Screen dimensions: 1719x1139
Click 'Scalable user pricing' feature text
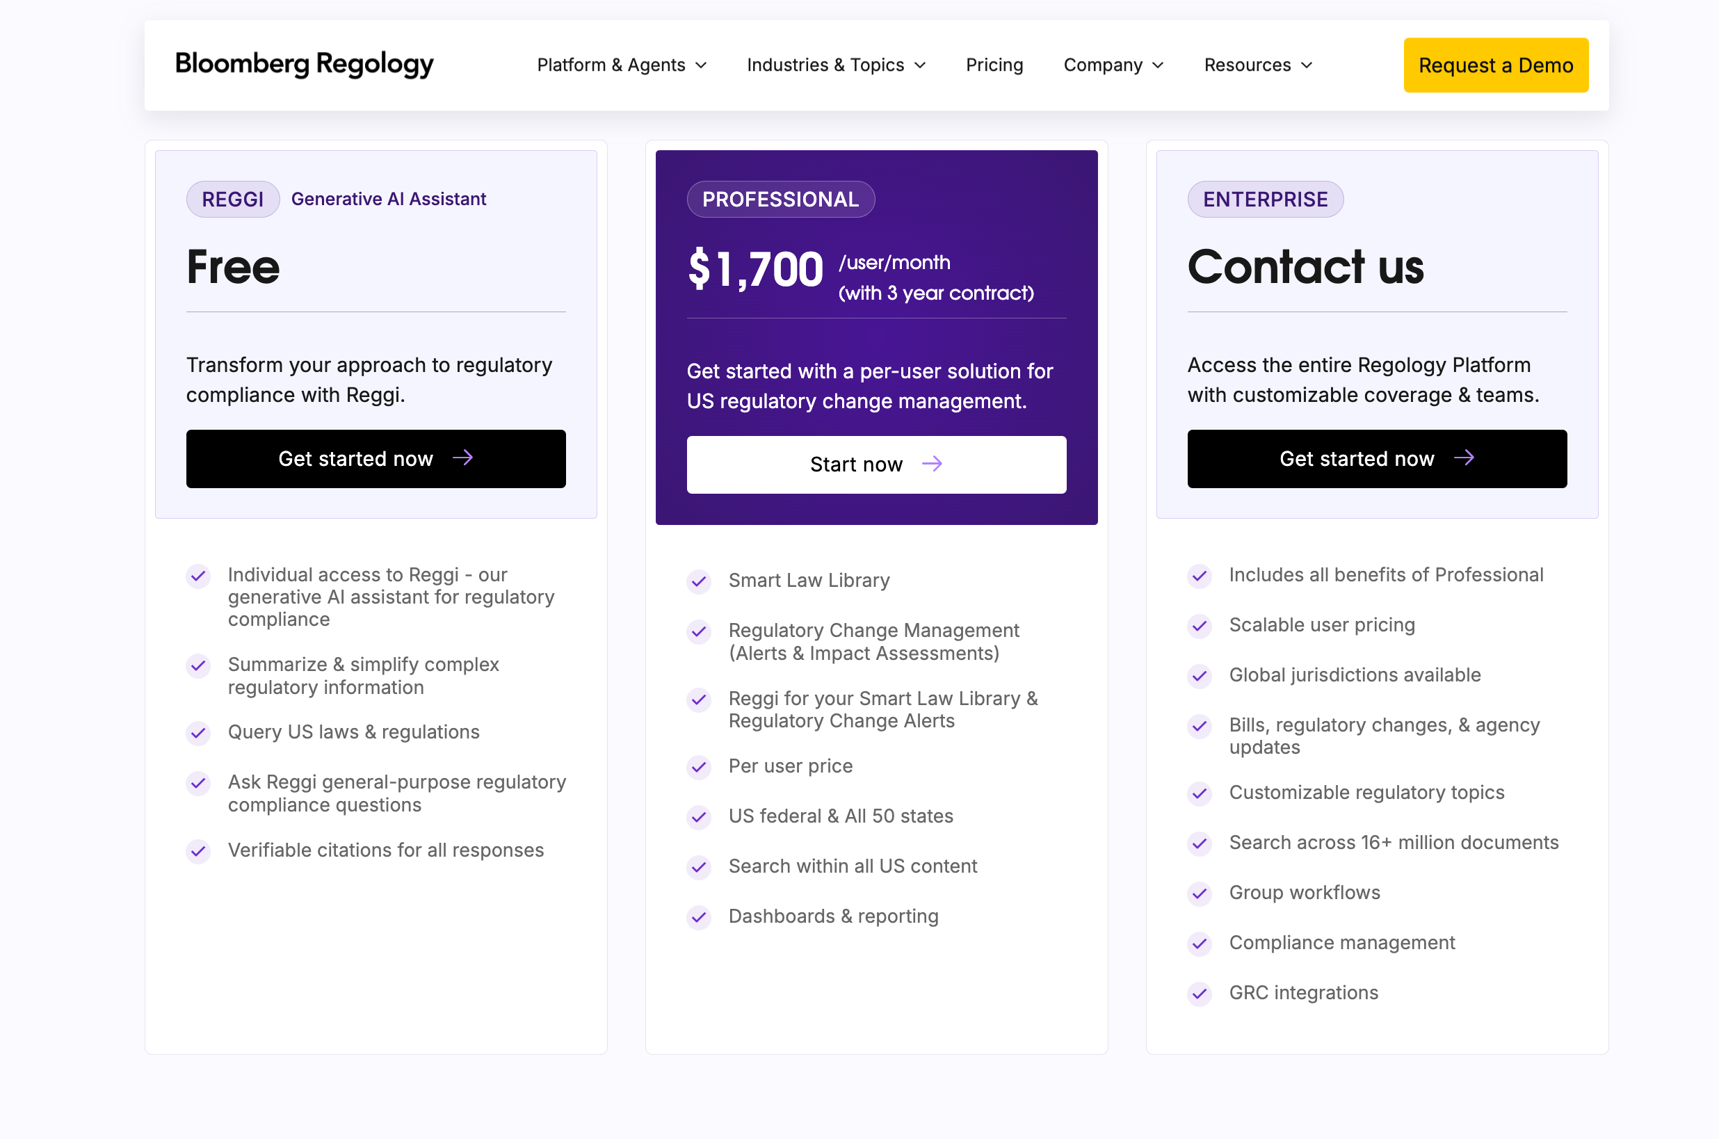(x=1322, y=624)
